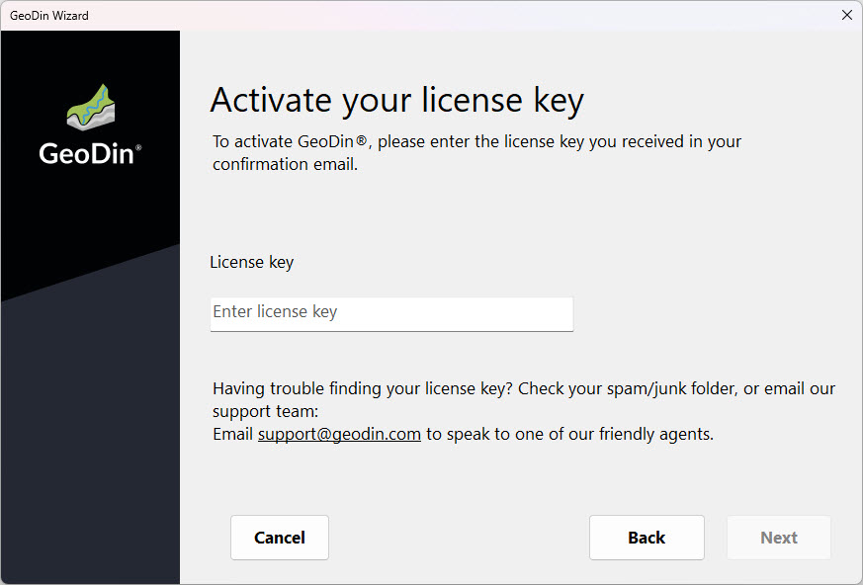This screenshot has width=863, height=585.
Task: Click the Activate your license key heading
Action: point(396,100)
